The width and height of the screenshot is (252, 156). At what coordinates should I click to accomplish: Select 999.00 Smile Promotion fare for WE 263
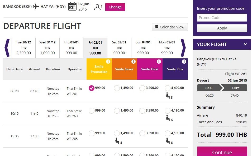click(x=92, y=111)
